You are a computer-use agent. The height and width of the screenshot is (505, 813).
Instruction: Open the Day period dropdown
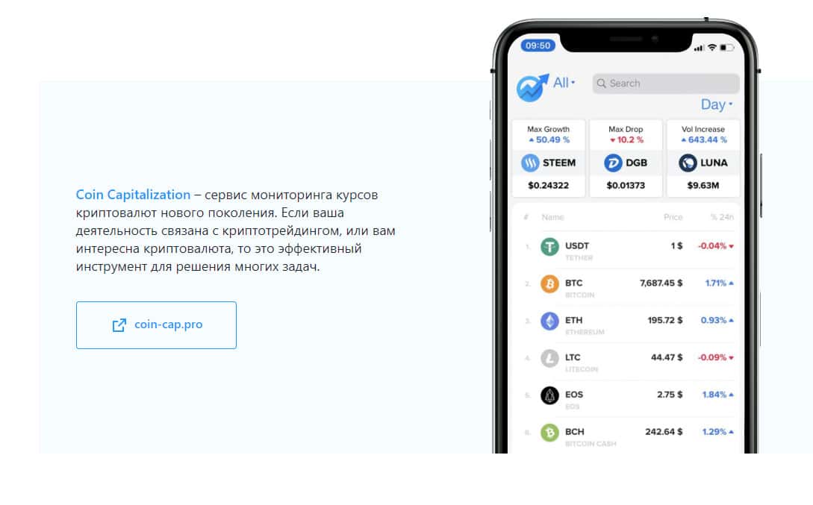717,104
